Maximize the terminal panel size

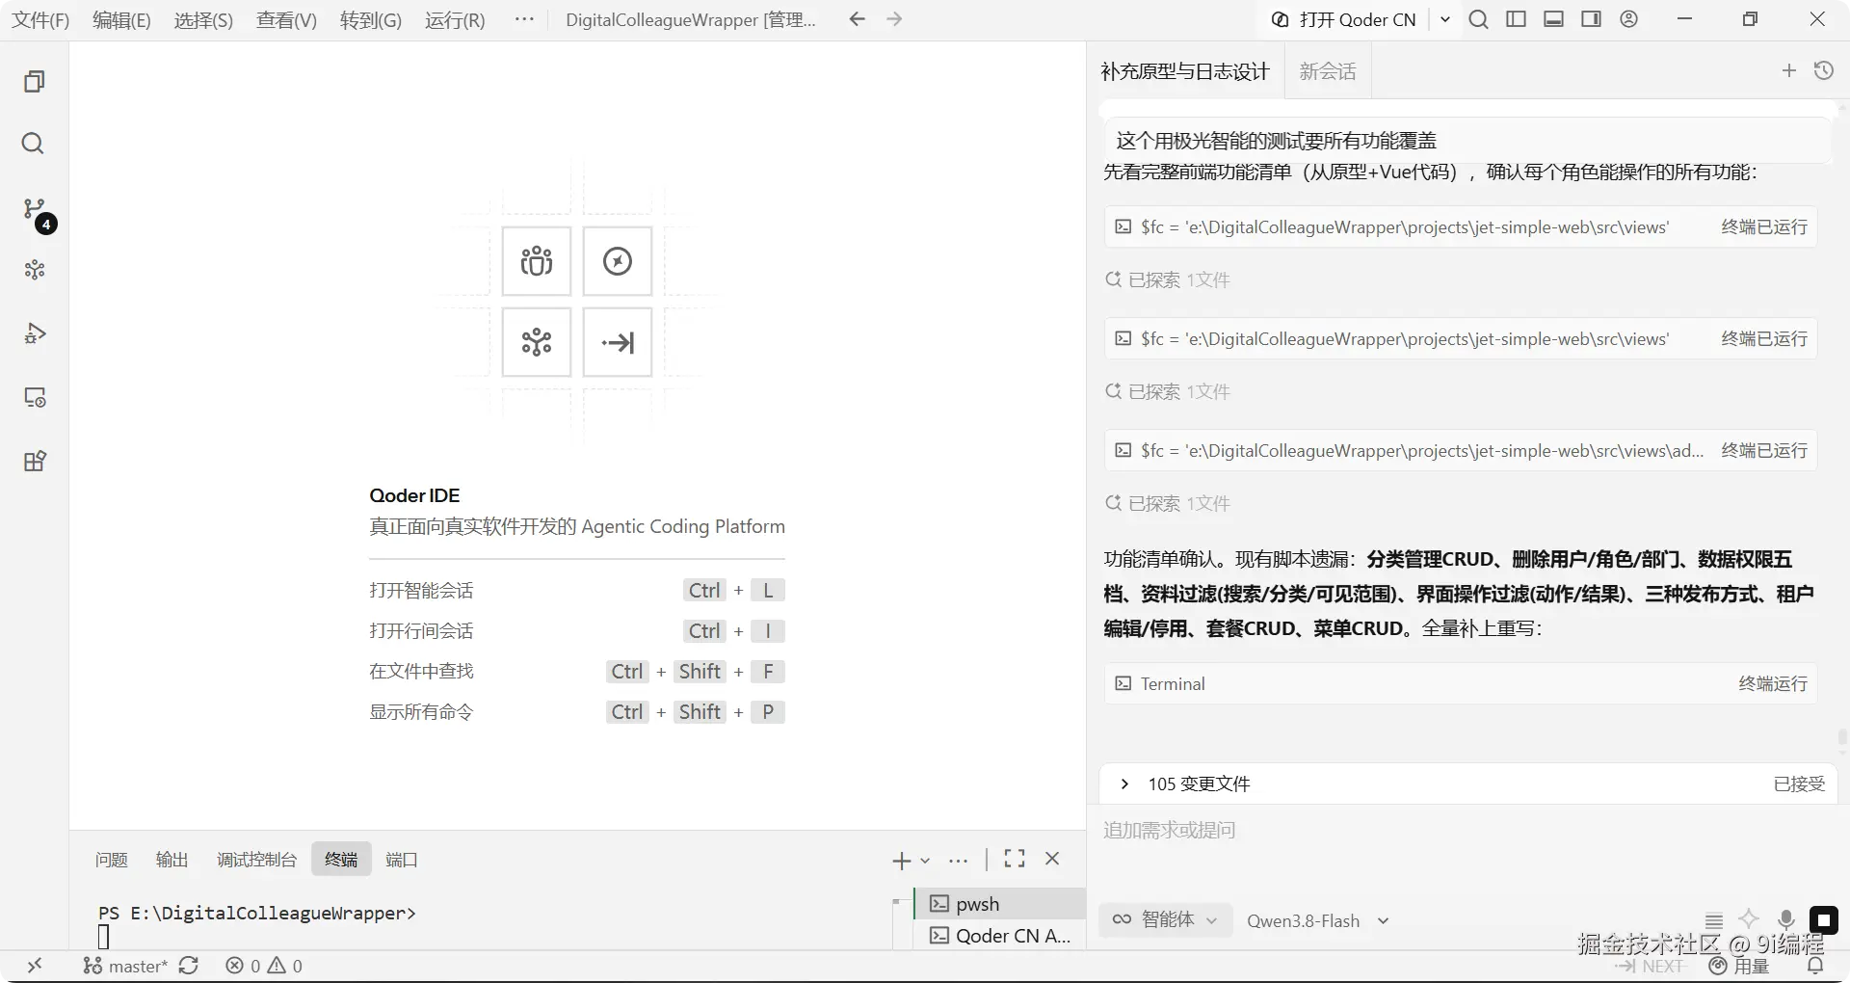pyautogui.click(x=1015, y=859)
